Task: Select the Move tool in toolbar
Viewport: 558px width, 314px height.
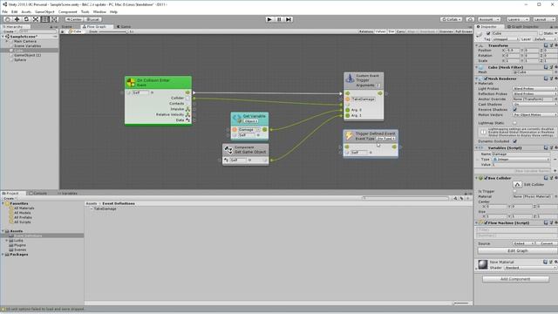Action: (x=17, y=19)
